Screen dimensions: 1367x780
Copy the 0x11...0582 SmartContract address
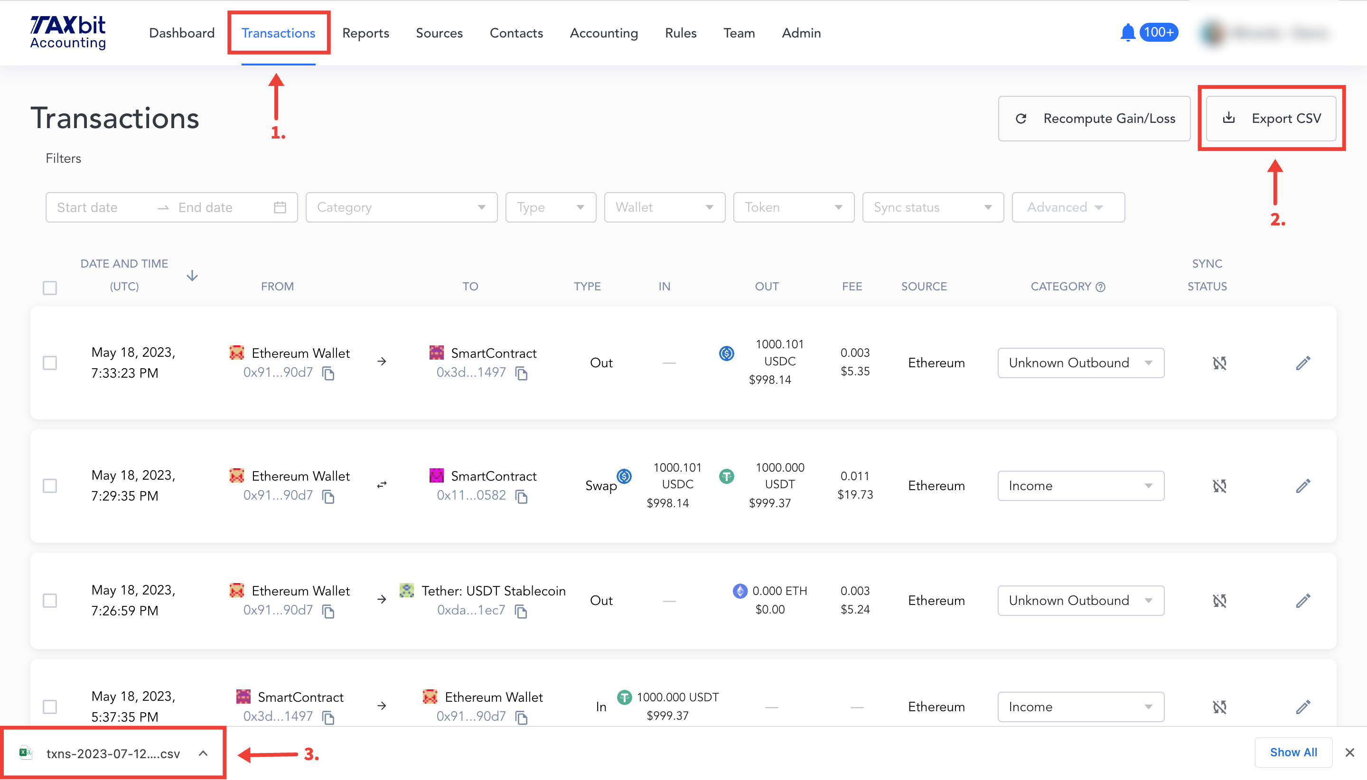tap(521, 497)
